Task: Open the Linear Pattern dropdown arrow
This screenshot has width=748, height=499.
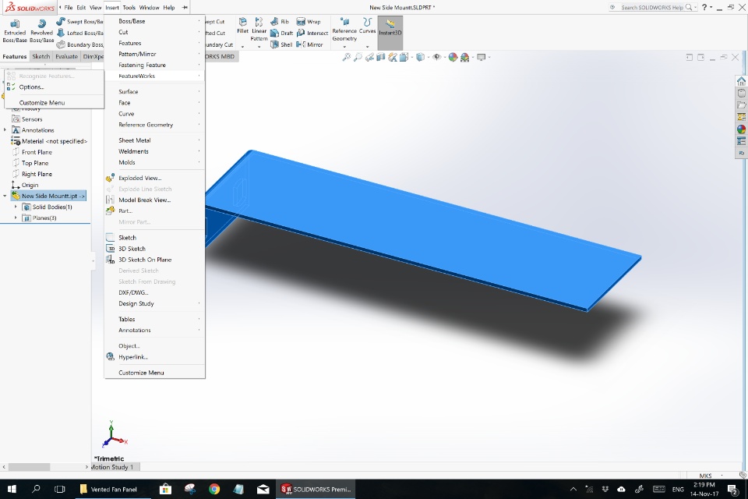Action: coord(259,47)
